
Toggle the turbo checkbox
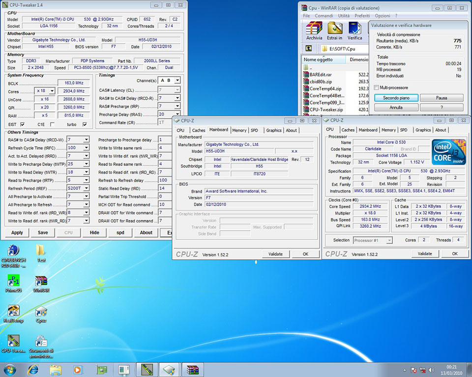pos(85,124)
